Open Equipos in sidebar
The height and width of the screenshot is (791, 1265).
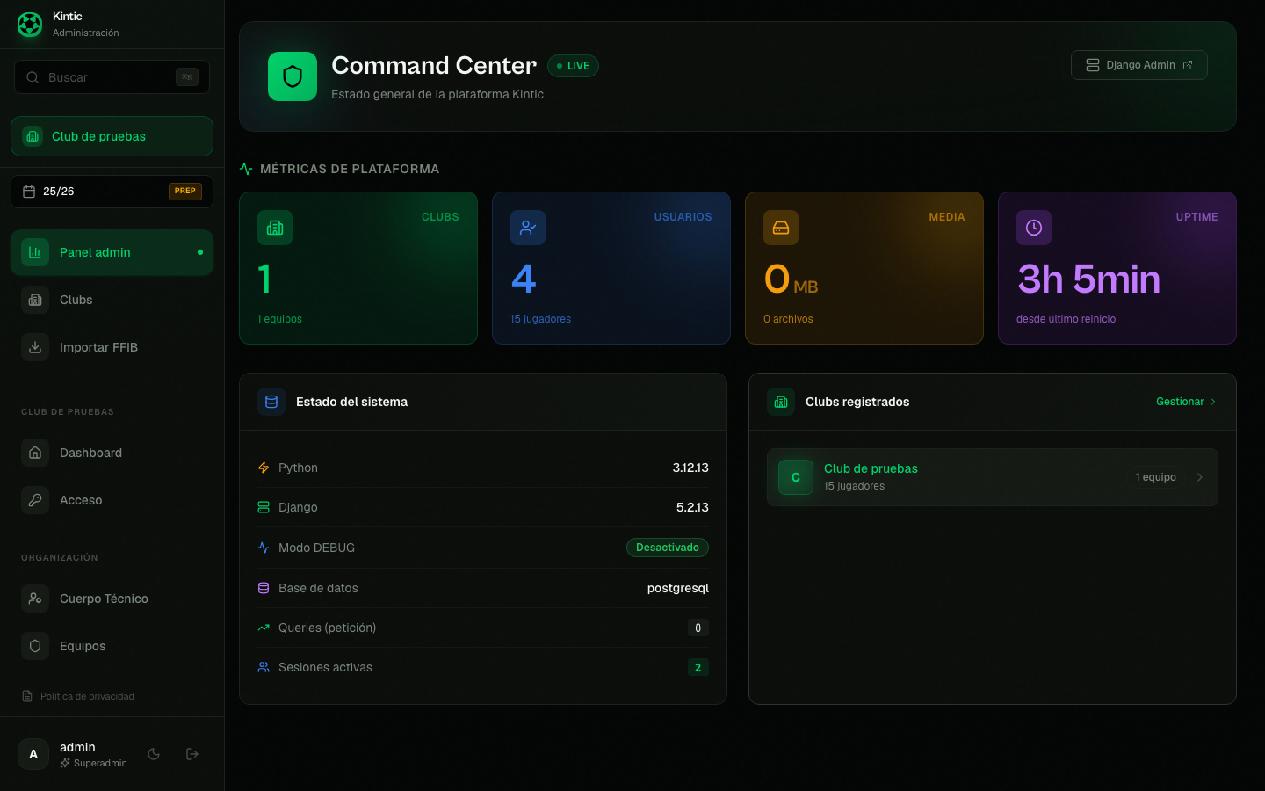112,646
